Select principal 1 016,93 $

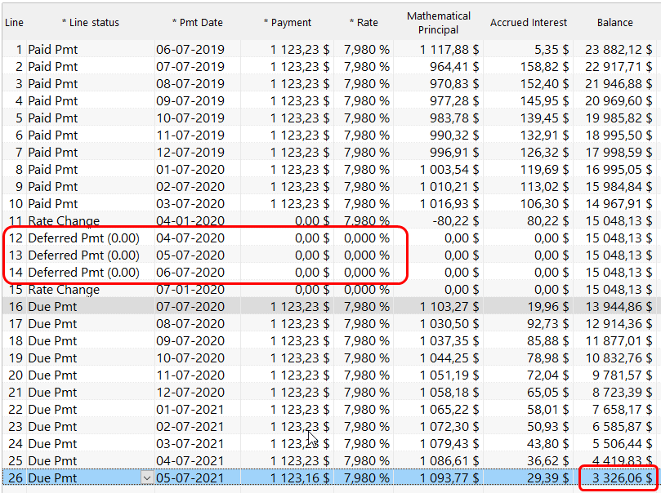(x=449, y=204)
